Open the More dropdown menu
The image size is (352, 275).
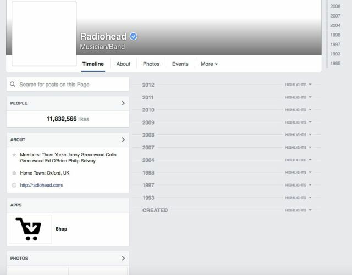click(209, 64)
